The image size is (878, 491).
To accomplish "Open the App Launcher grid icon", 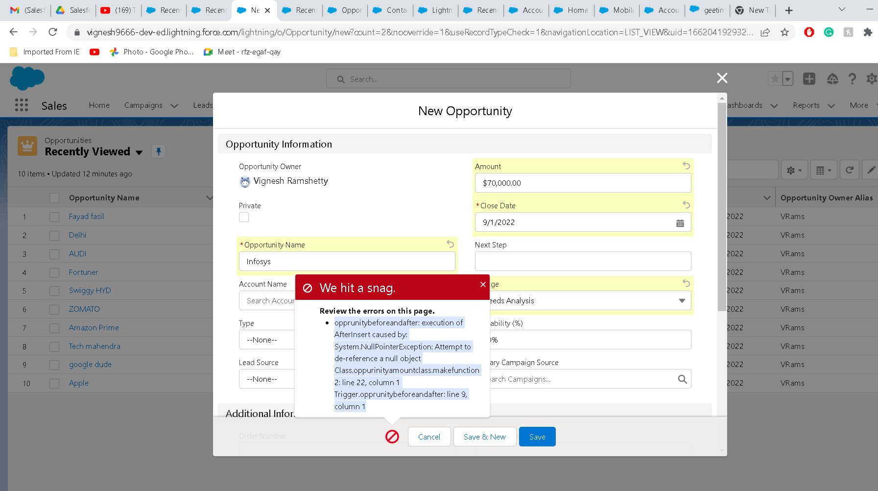I will tap(22, 105).
